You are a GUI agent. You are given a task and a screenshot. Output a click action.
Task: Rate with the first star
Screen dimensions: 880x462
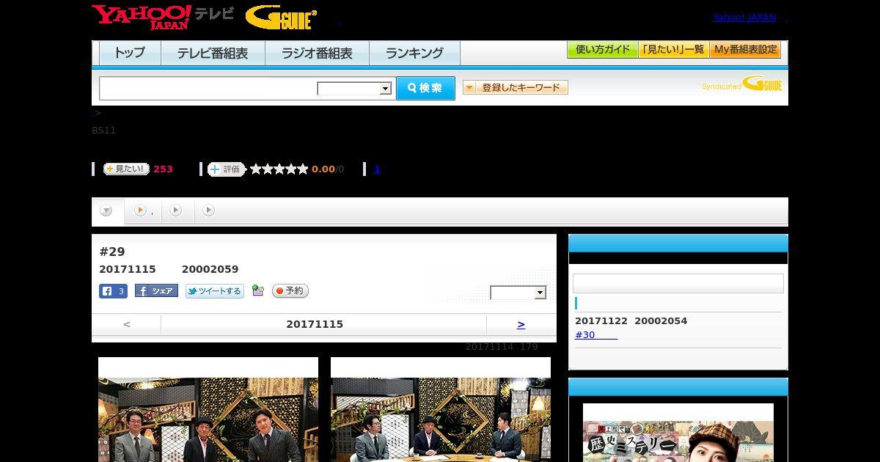tap(256, 169)
